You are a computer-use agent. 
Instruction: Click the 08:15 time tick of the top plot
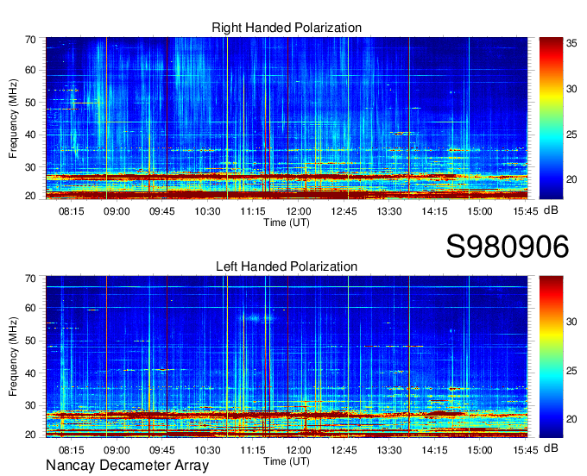point(71,211)
